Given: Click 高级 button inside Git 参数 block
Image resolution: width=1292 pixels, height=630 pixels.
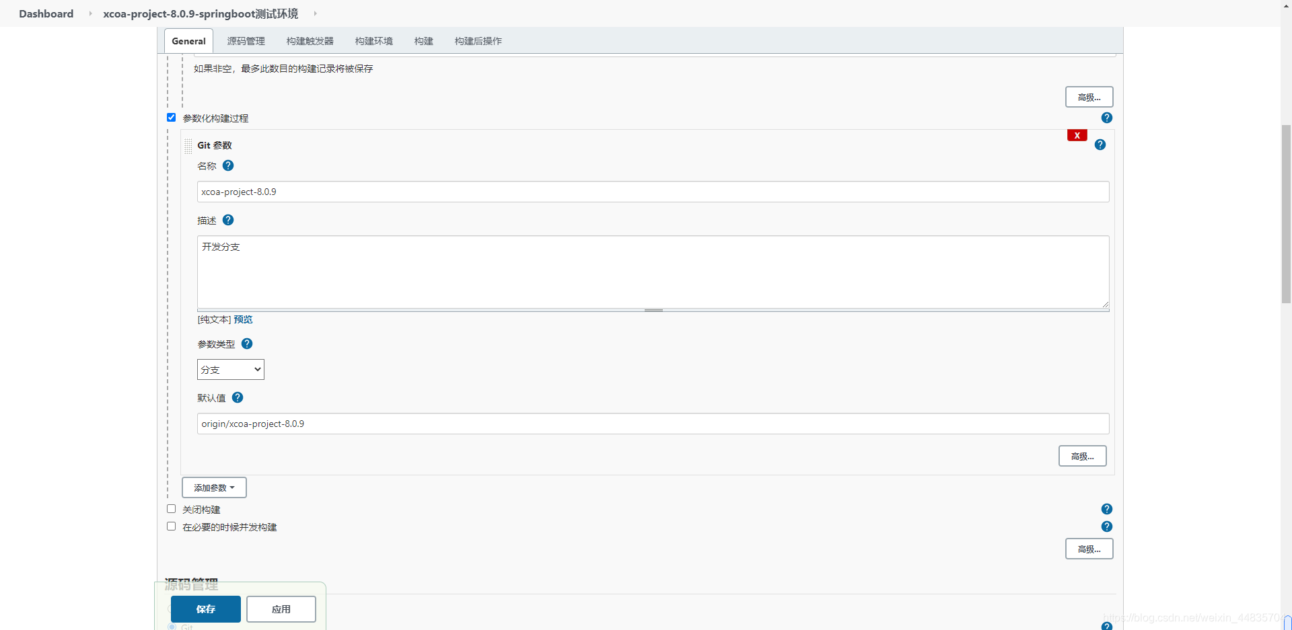Looking at the screenshot, I should pos(1082,456).
